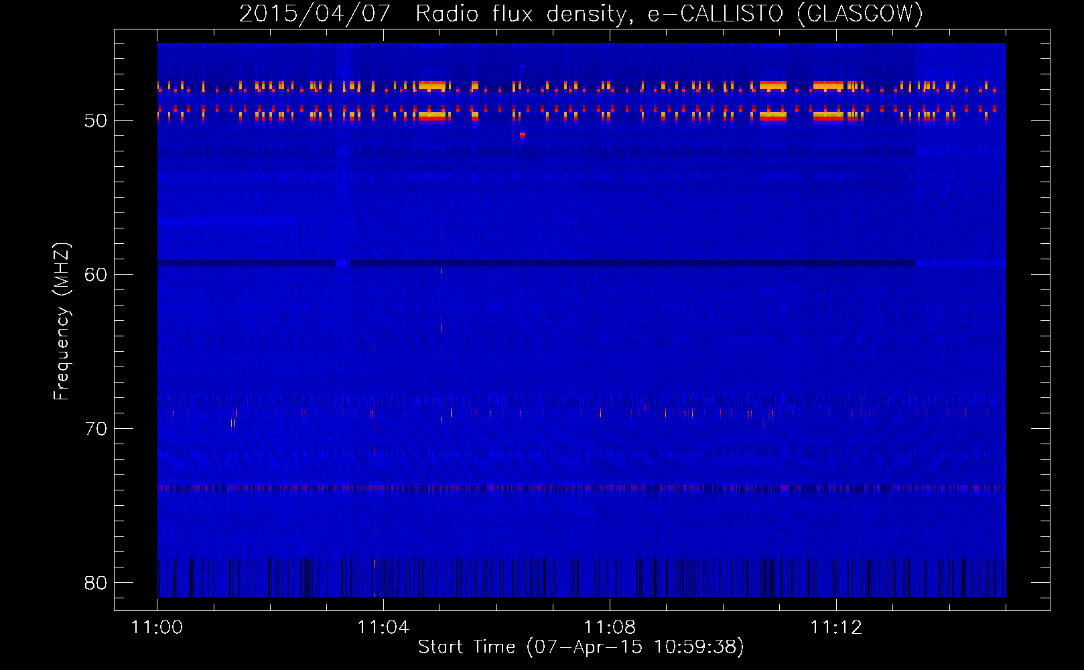Select the 11:12 time tick label
This screenshot has width=1084, height=670.
click(836, 628)
